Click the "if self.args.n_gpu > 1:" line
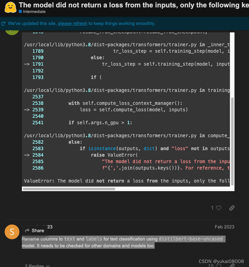This screenshot has width=249, height=267. point(100,123)
